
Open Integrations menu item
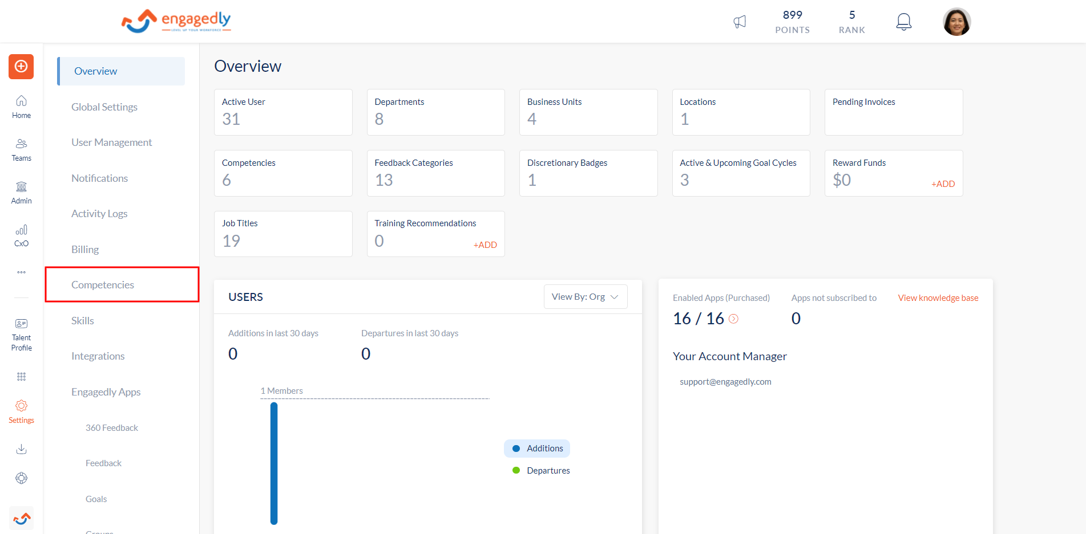pos(98,356)
